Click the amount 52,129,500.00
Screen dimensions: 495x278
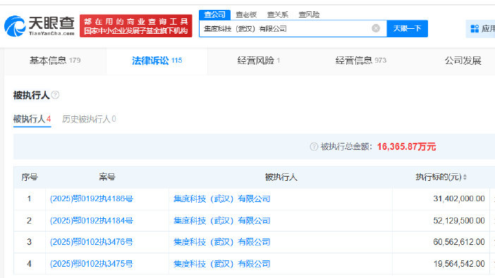pyautogui.click(x=459, y=220)
